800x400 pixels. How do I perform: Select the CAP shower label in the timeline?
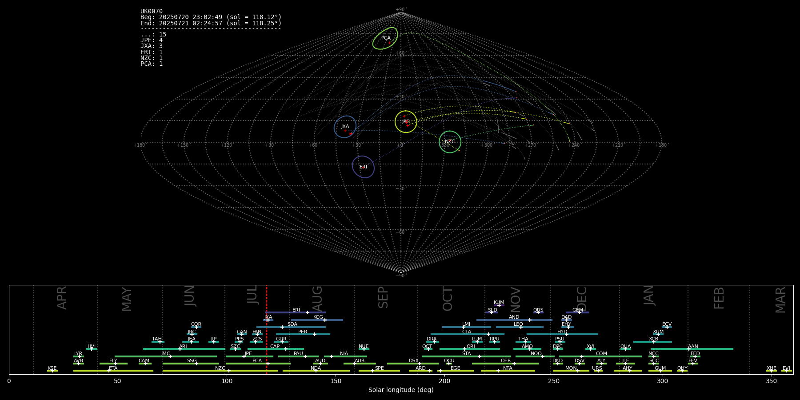coord(275,347)
